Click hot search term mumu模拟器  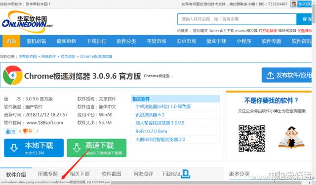coord(246,31)
